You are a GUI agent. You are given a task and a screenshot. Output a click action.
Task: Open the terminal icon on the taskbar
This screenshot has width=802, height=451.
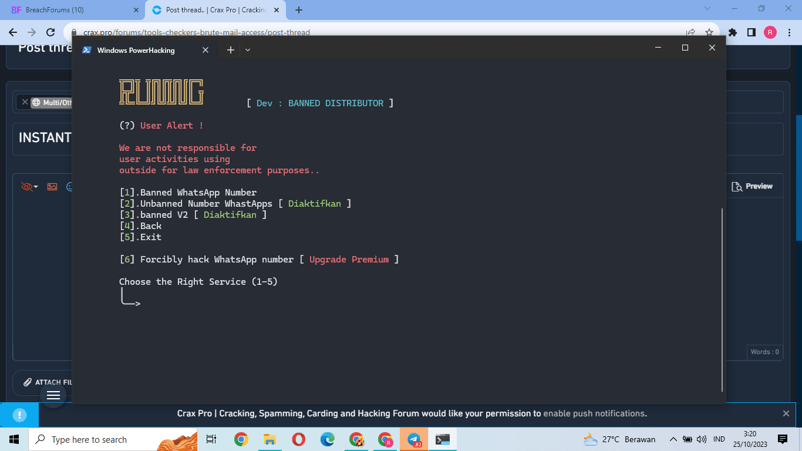(x=443, y=439)
